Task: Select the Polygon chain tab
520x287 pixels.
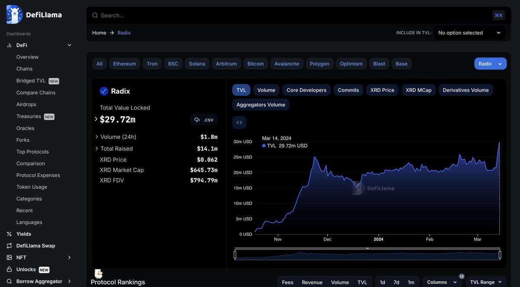Action: (319, 64)
